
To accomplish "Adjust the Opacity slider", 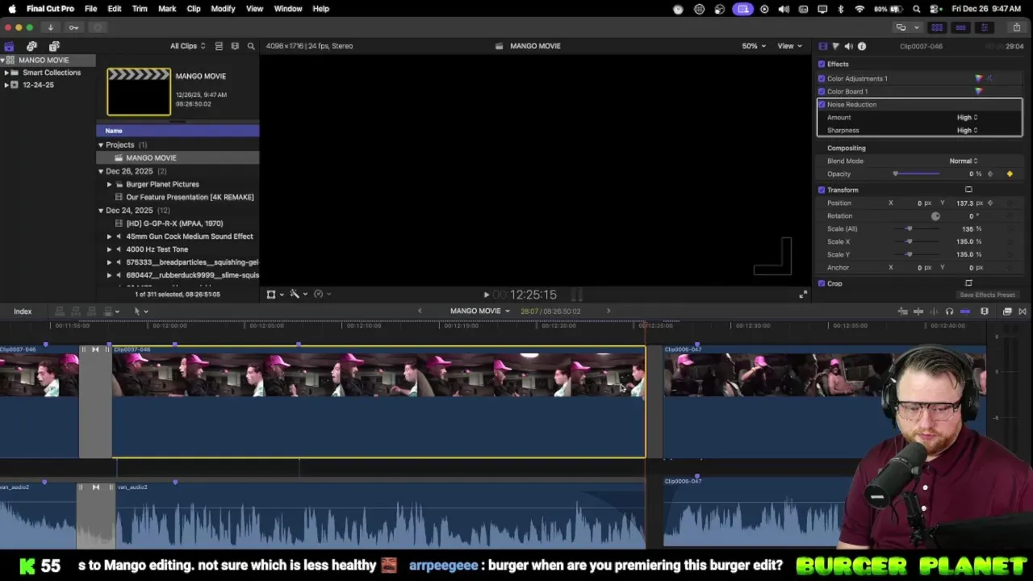I will (x=916, y=173).
